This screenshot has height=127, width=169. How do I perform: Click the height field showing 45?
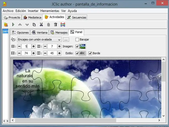[x=52, y=53]
